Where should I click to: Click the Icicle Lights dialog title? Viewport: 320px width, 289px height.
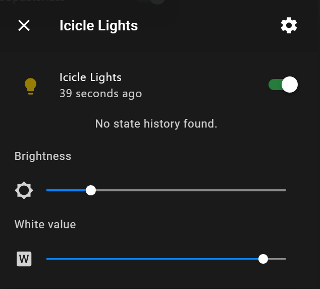click(98, 25)
